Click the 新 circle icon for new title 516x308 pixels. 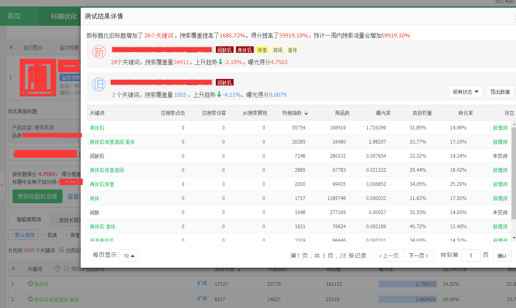(x=99, y=52)
